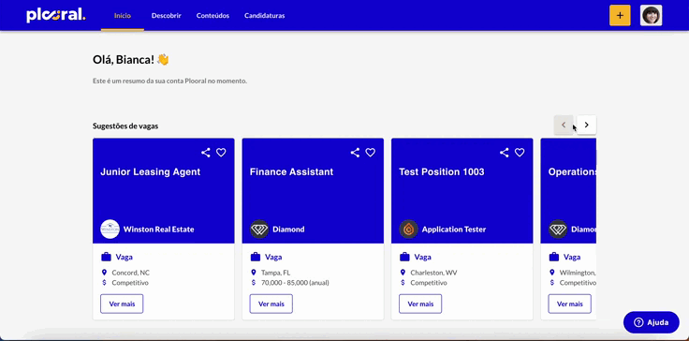
Task: Show next job suggestions with right chevron
Action: pos(587,125)
